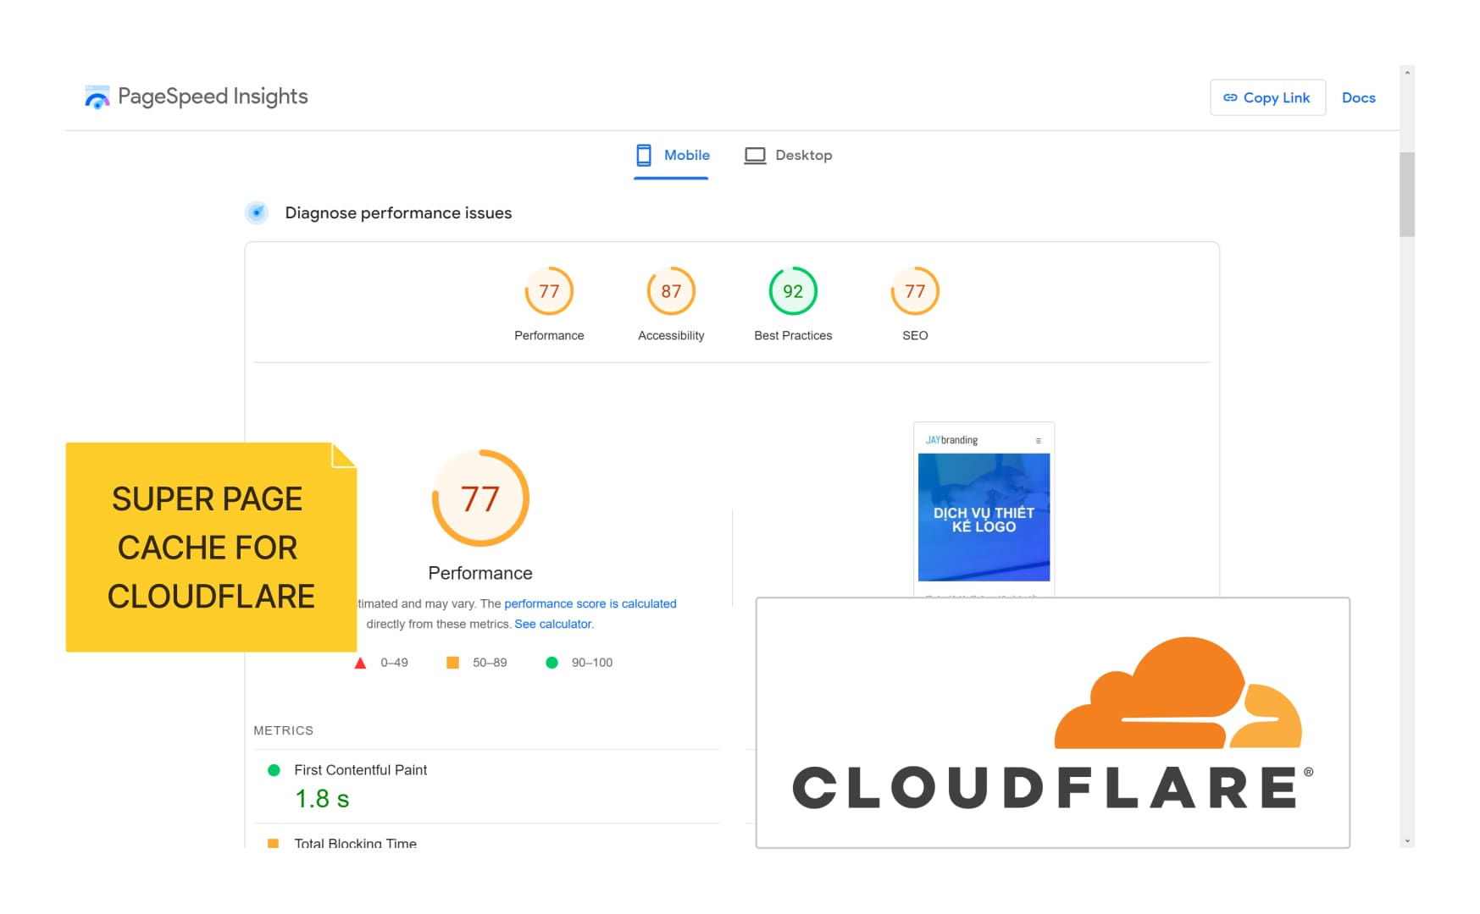Viewport: 1480px width, 914px height.
Task: Select the Best Practices score gauge 92
Action: [793, 291]
